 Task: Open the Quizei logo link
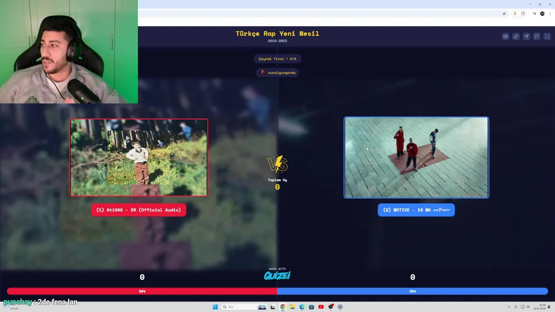point(277,275)
